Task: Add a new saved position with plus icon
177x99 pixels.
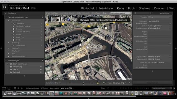Action: [42, 17]
